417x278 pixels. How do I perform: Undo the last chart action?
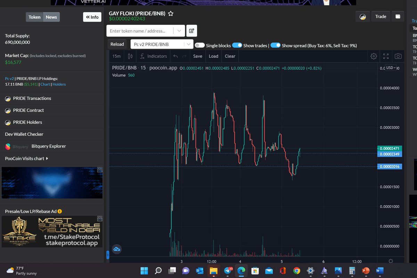(175, 56)
